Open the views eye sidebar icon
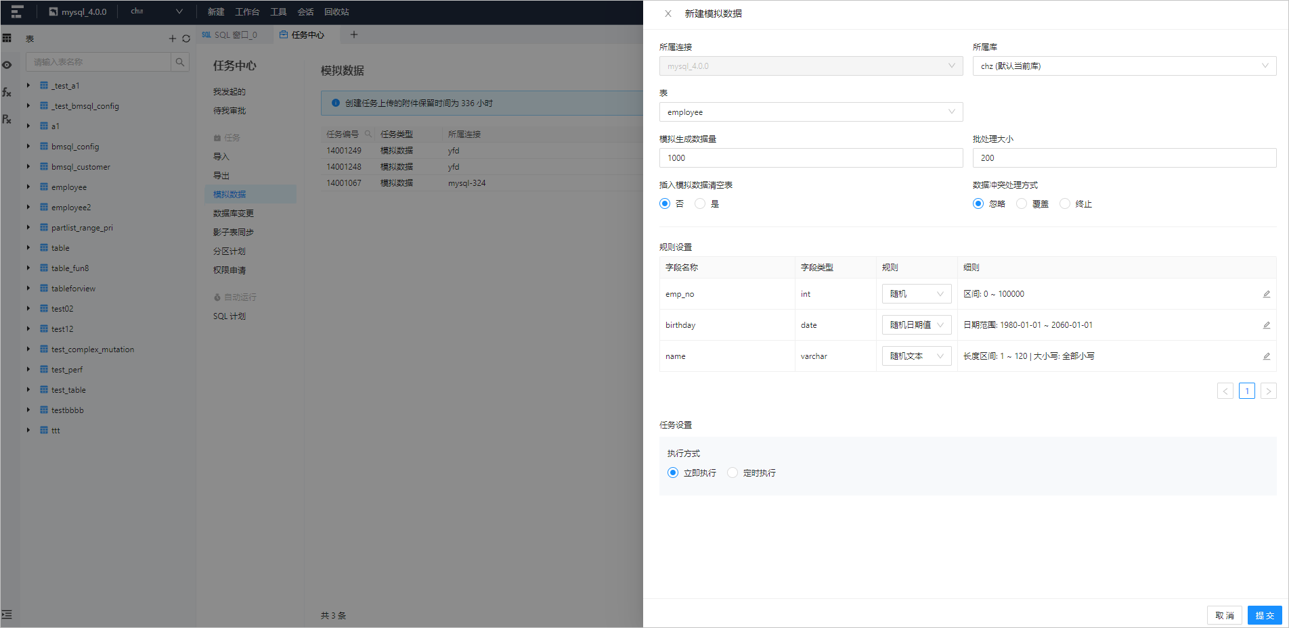 [7, 65]
